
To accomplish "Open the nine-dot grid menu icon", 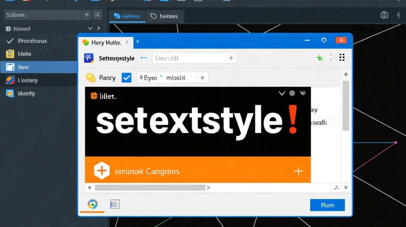I will (342, 58).
